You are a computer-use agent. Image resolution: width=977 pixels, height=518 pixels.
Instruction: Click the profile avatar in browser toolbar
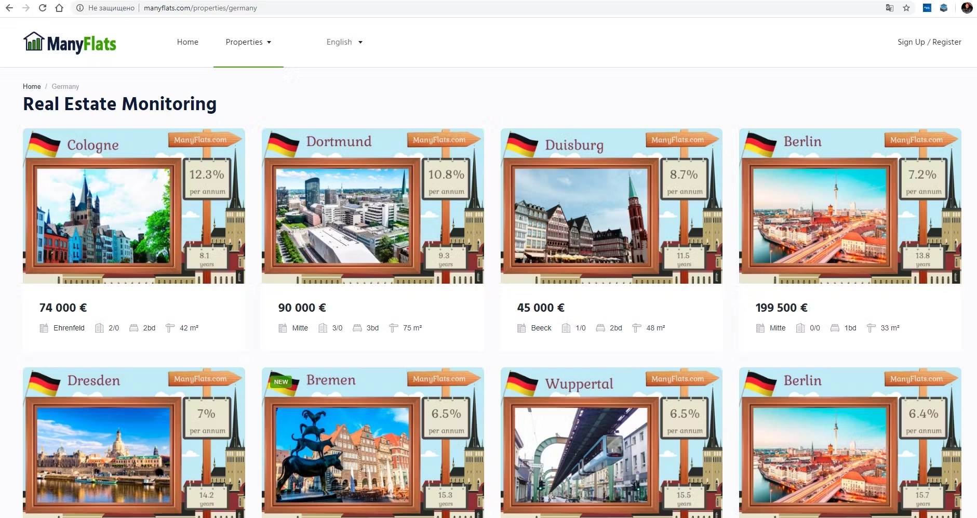tap(967, 8)
